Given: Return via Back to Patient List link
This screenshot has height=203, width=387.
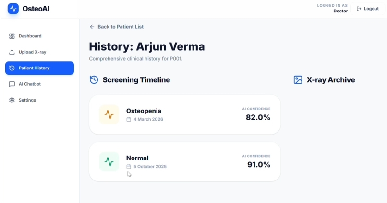Looking at the screenshot, I should (x=117, y=27).
